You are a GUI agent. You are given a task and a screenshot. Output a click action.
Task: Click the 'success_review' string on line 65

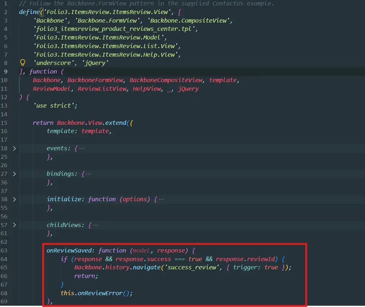click(x=192, y=268)
